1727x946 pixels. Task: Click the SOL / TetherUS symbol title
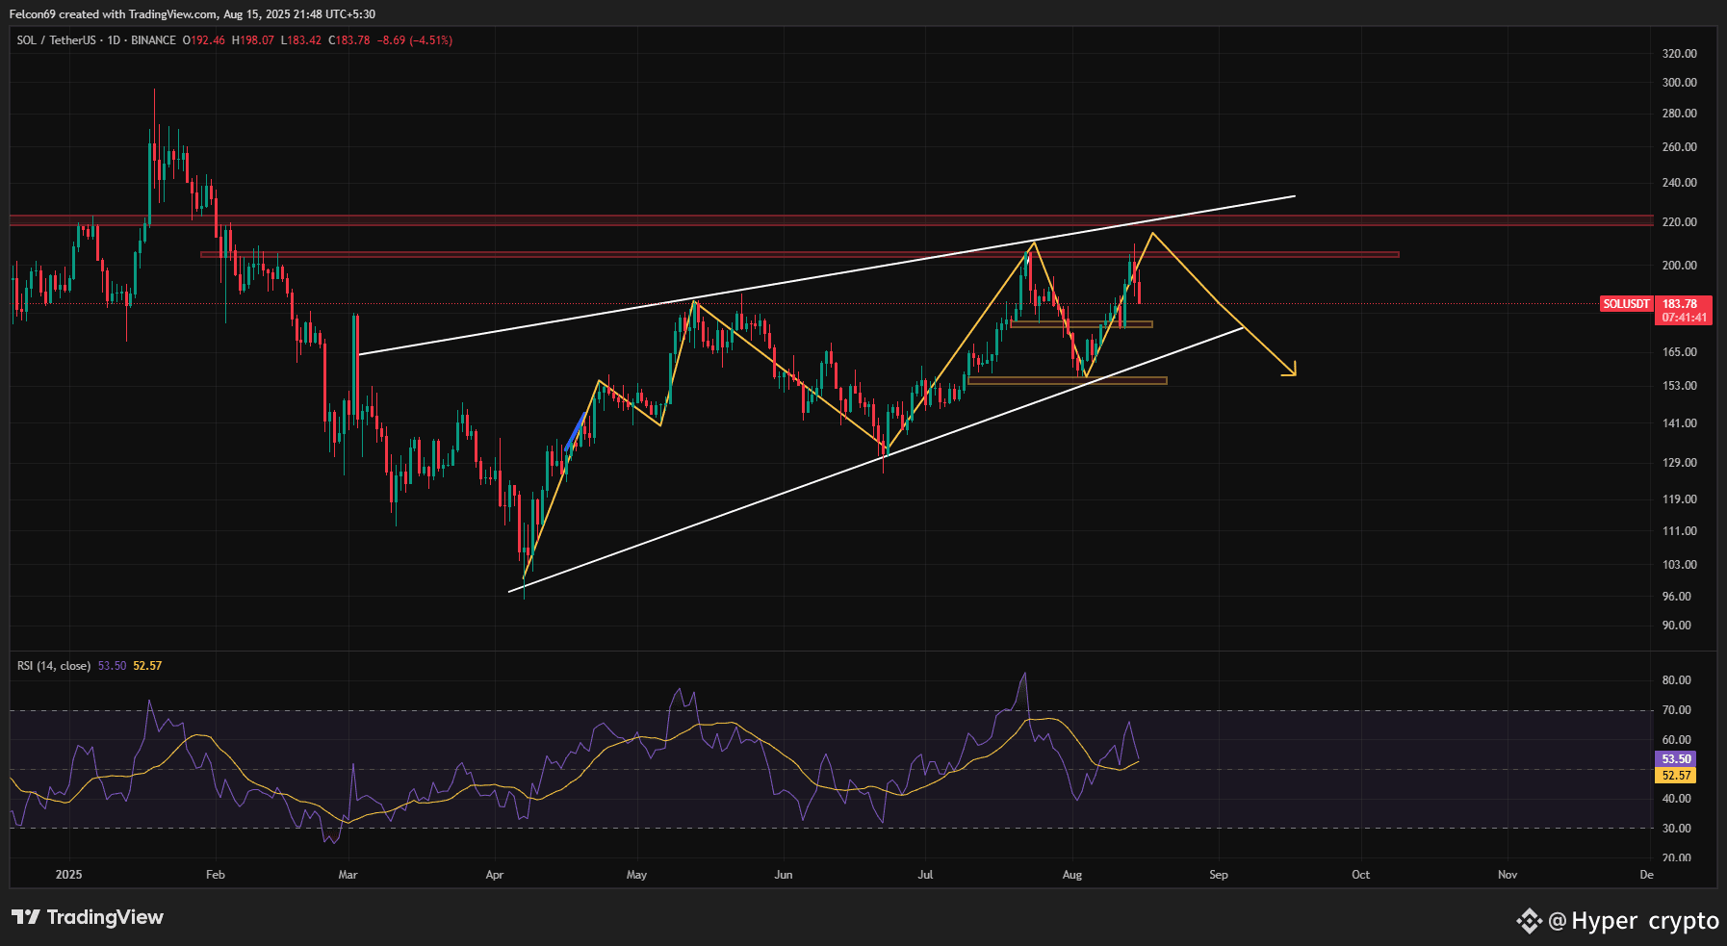pos(57,40)
